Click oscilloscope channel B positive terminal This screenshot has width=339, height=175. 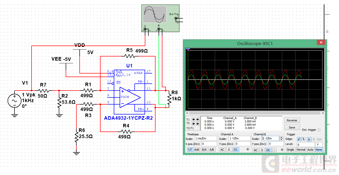click(159, 29)
